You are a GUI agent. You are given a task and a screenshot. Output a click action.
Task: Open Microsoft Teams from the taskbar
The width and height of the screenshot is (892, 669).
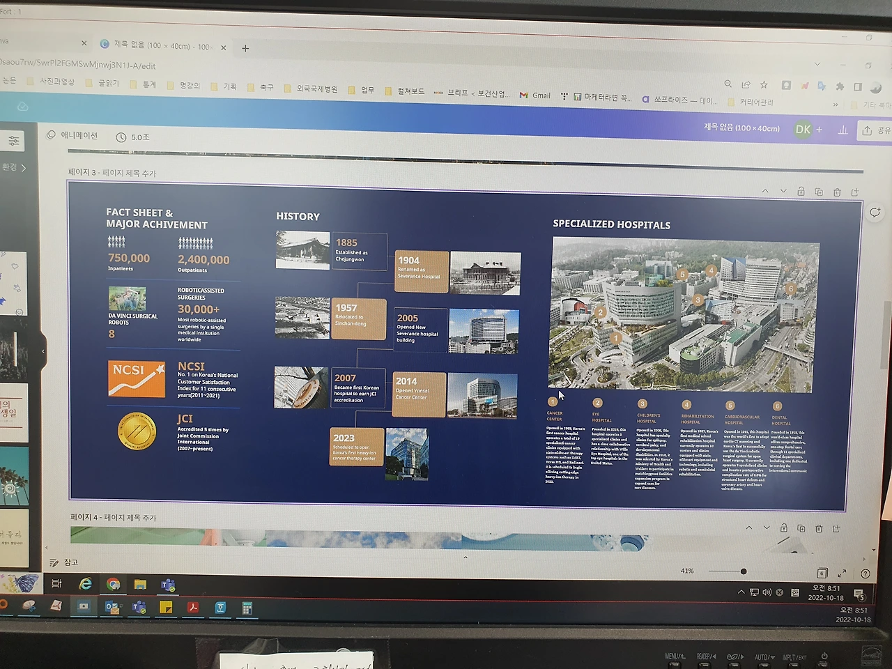point(168,585)
